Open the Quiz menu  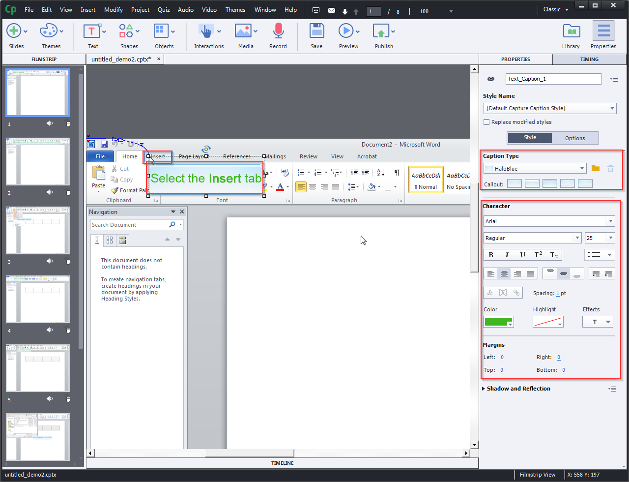click(163, 9)
